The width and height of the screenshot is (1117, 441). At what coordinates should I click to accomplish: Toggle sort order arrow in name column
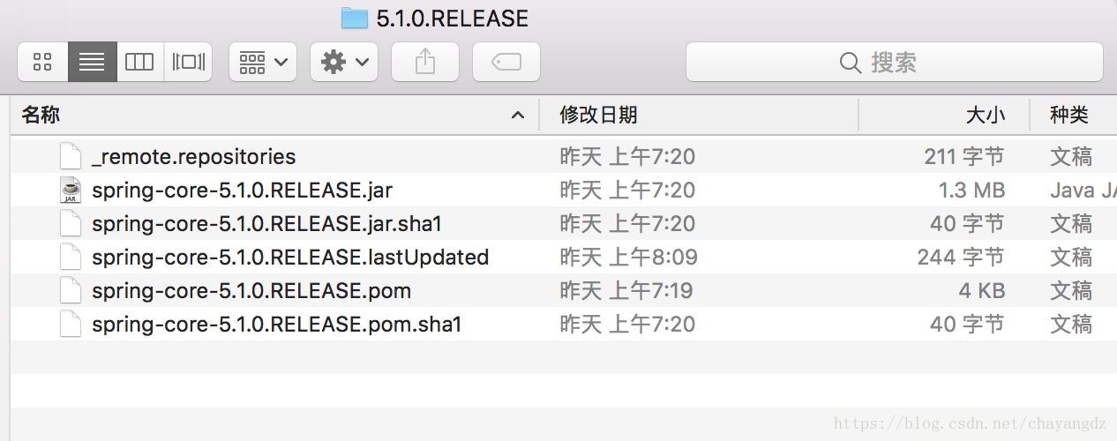tap(518, 116)
